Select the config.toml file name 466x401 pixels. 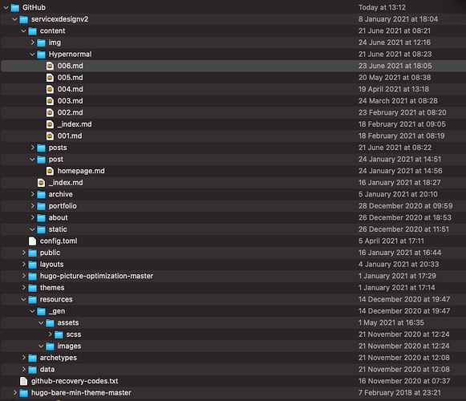(x=59, y=241)
